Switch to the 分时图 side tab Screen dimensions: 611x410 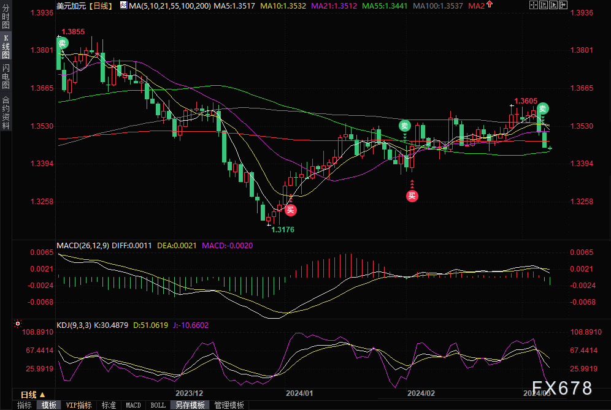(6, 17)
